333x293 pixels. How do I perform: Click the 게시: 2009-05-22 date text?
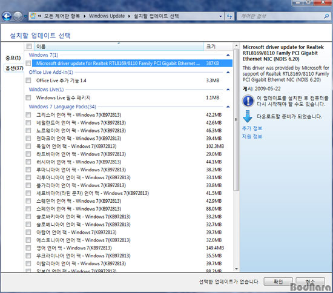tap(262, 89)
